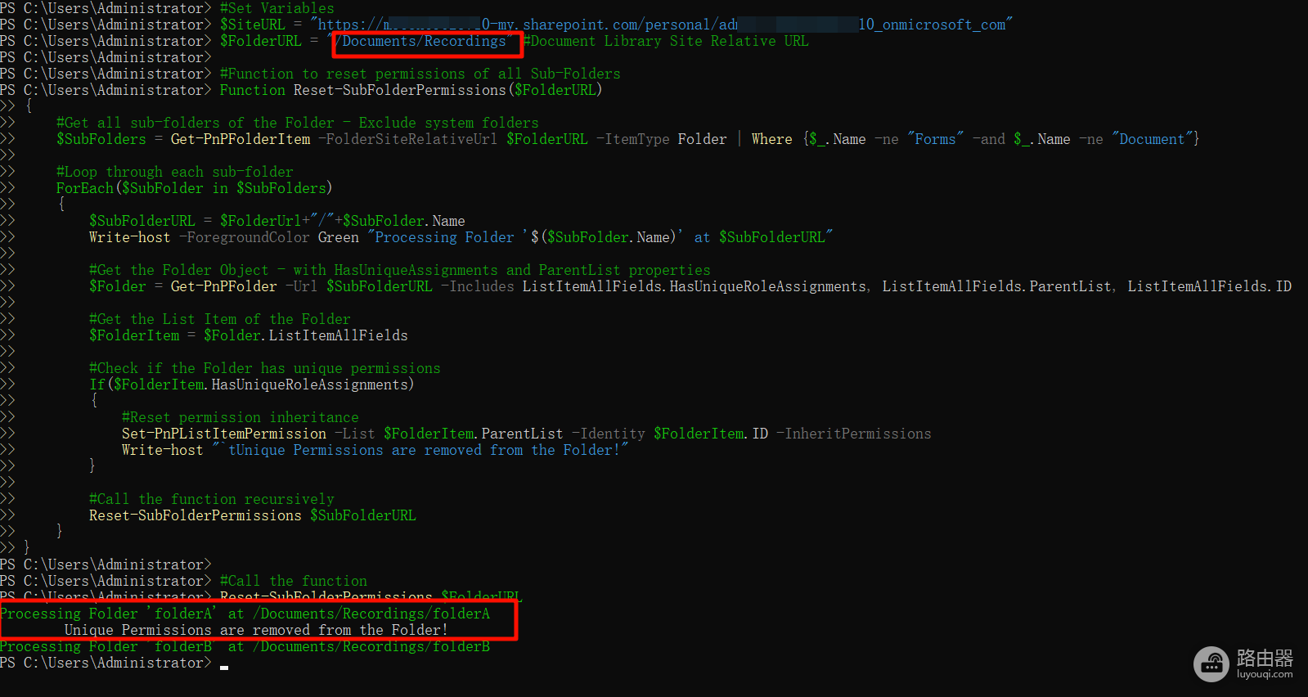Click the "Forms" string in Where filter
This screenshot has height=697, width=1308.
(935, 139)
